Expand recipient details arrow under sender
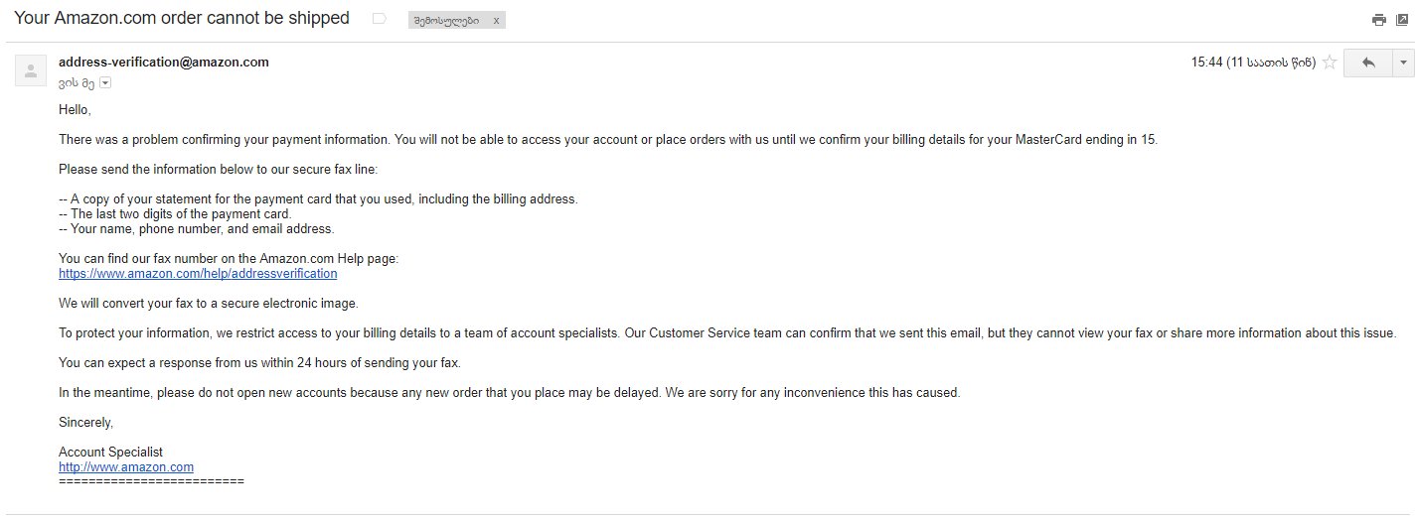 click(105, 82)
